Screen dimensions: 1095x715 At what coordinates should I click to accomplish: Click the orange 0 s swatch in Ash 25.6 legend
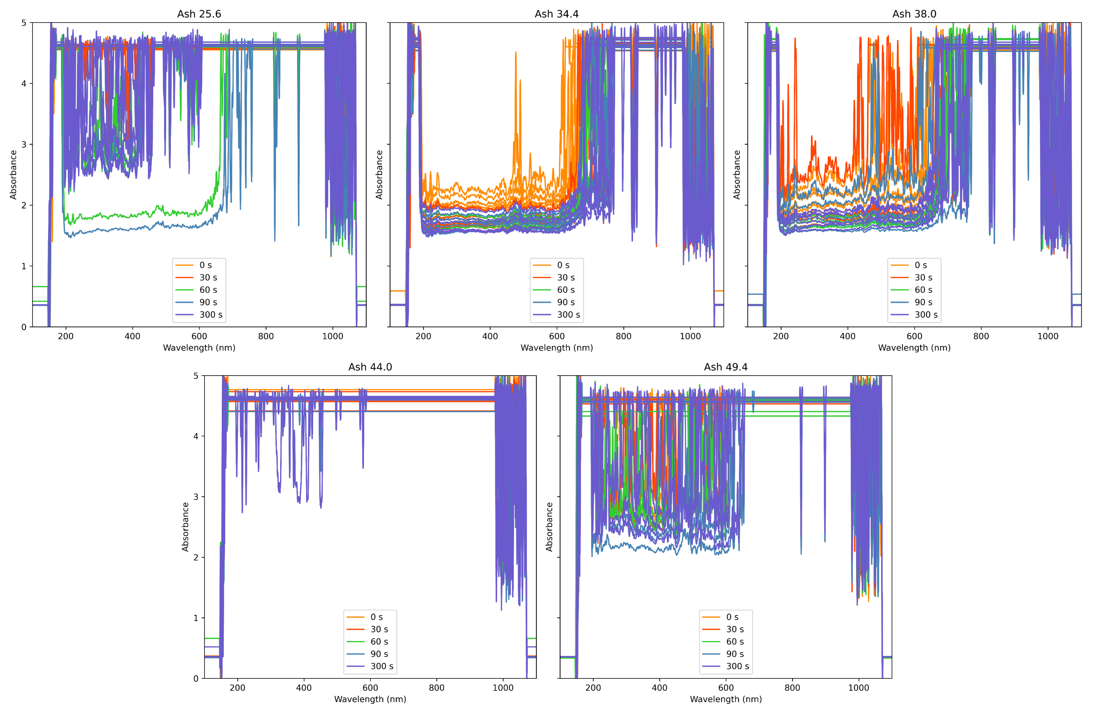[184, 265]
